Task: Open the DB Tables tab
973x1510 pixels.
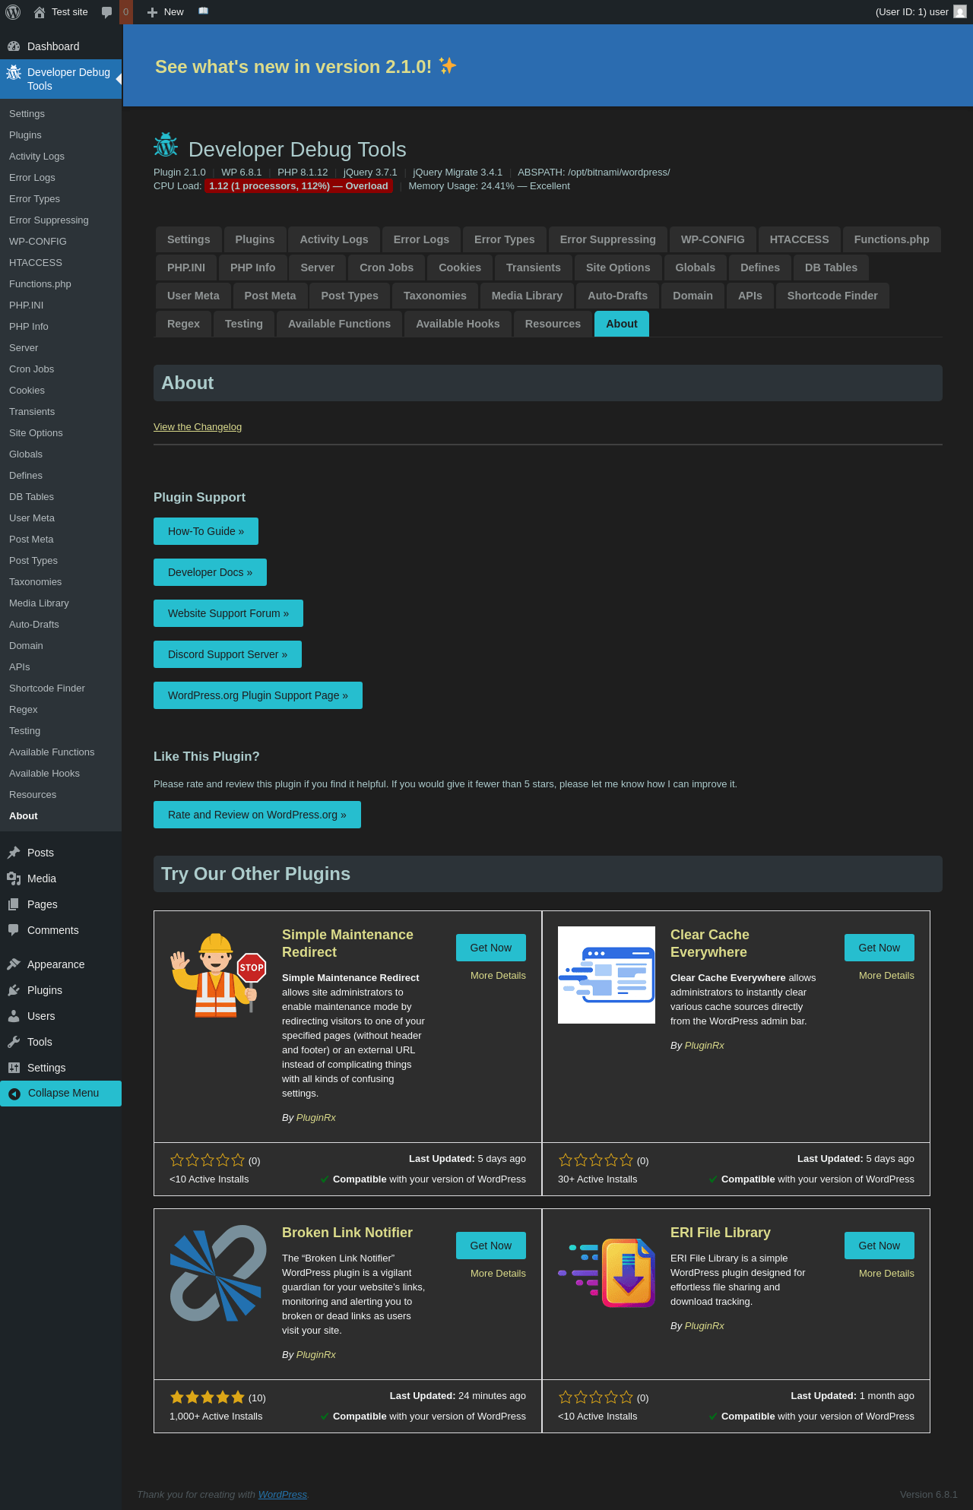Action: point(831,267)
